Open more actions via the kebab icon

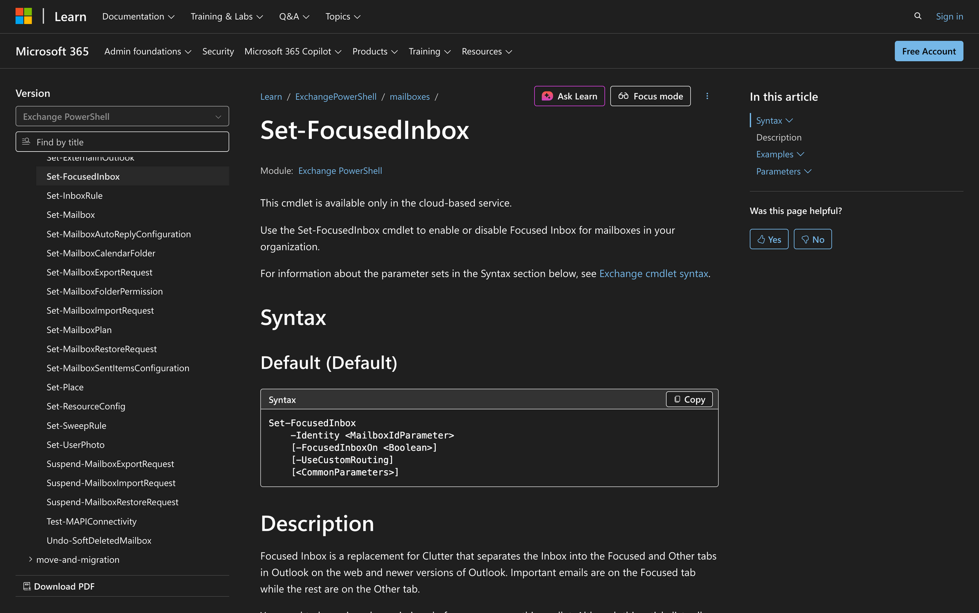(707, 96)
